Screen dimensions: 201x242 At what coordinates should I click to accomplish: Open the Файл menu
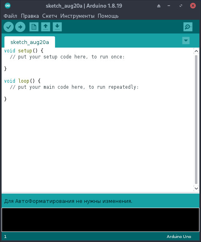[10, 16]
